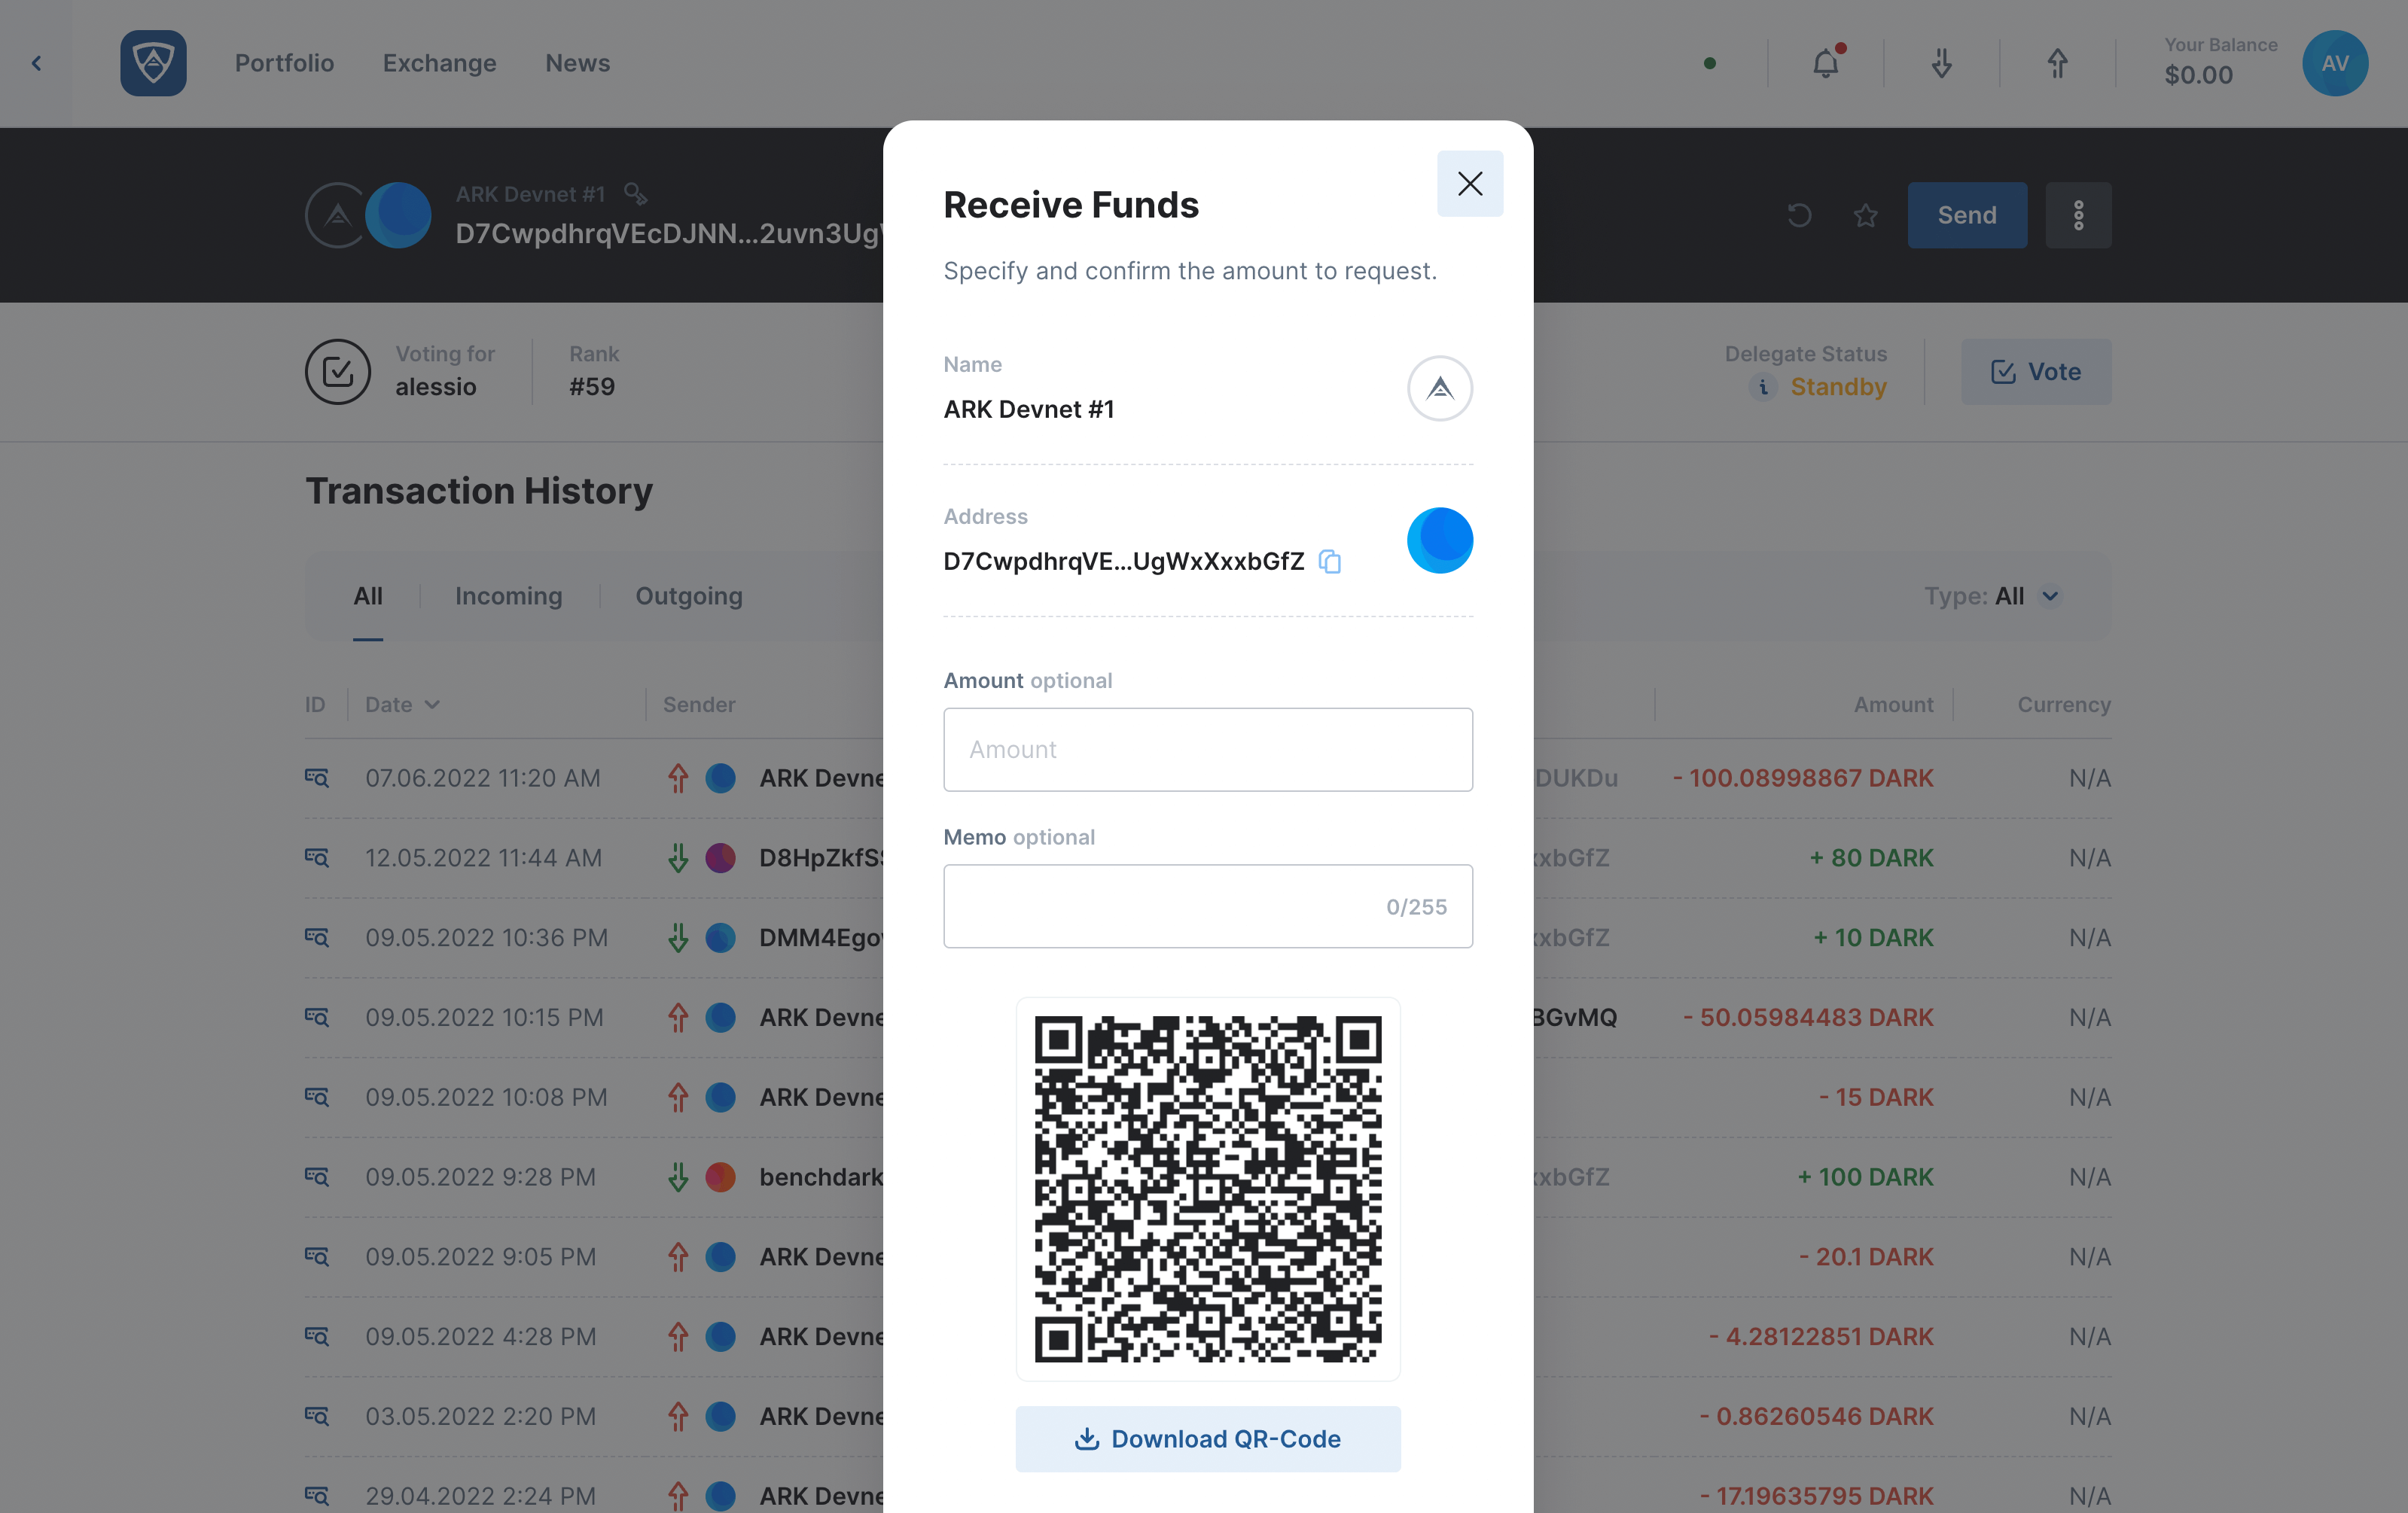
Task: Click the key icon next to ARK Devnet #1
Action: (x=635, y=193)
